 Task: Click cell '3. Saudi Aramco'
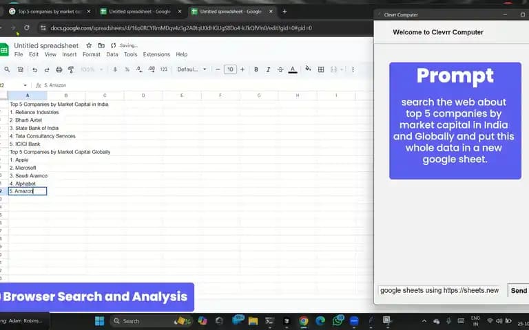[29, 176]
